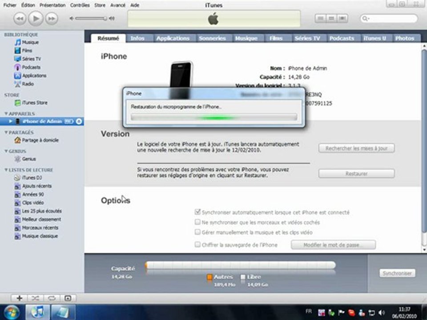Click Modifier le mot de passe button
The image size is (427, 320).
(333, 245)
